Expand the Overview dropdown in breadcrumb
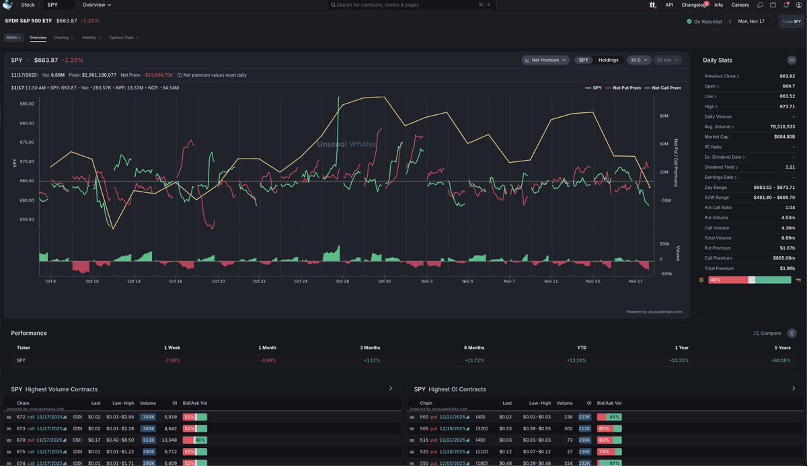Image resolution: width=807 pixels, height=466 pixels. click(96, 5)
